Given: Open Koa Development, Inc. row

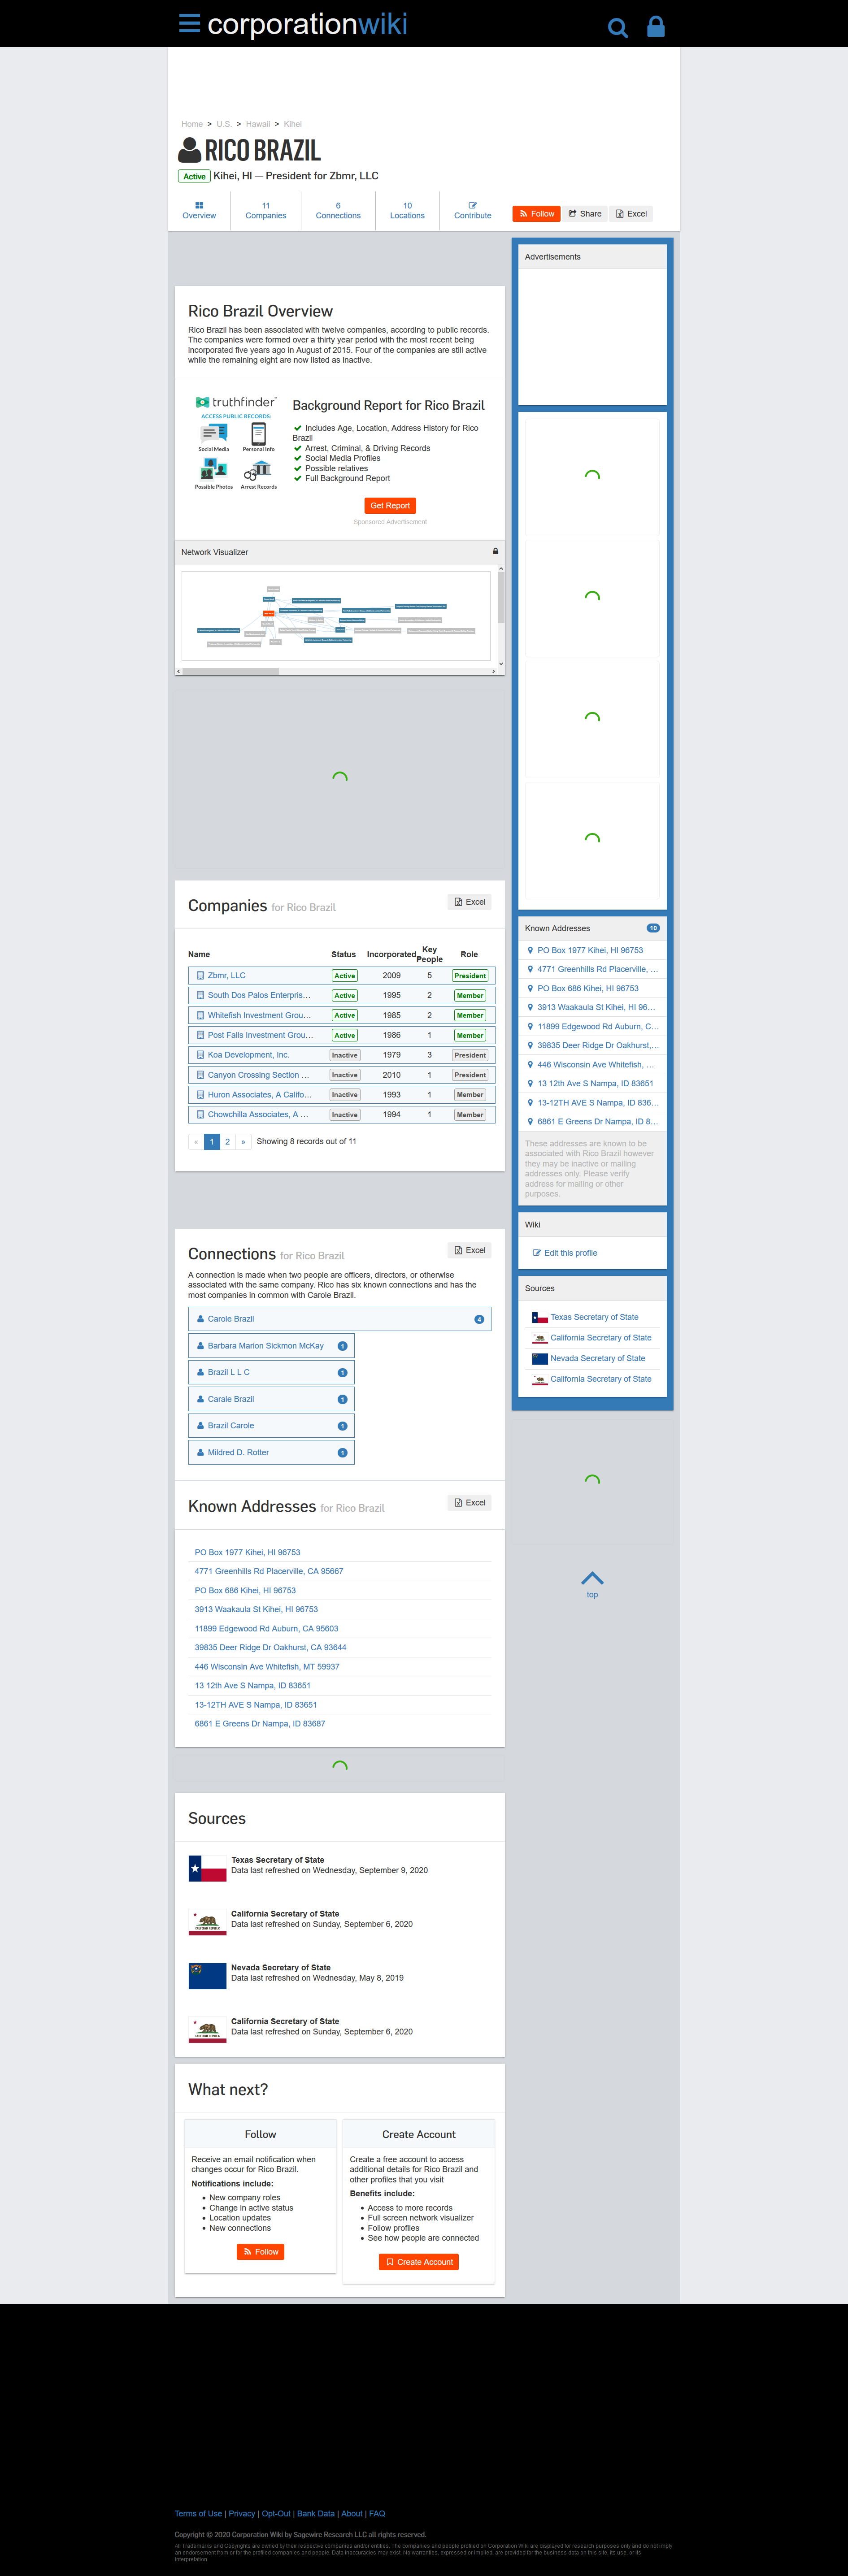Looking at the screenshot, I should (x=342, y=1055).
